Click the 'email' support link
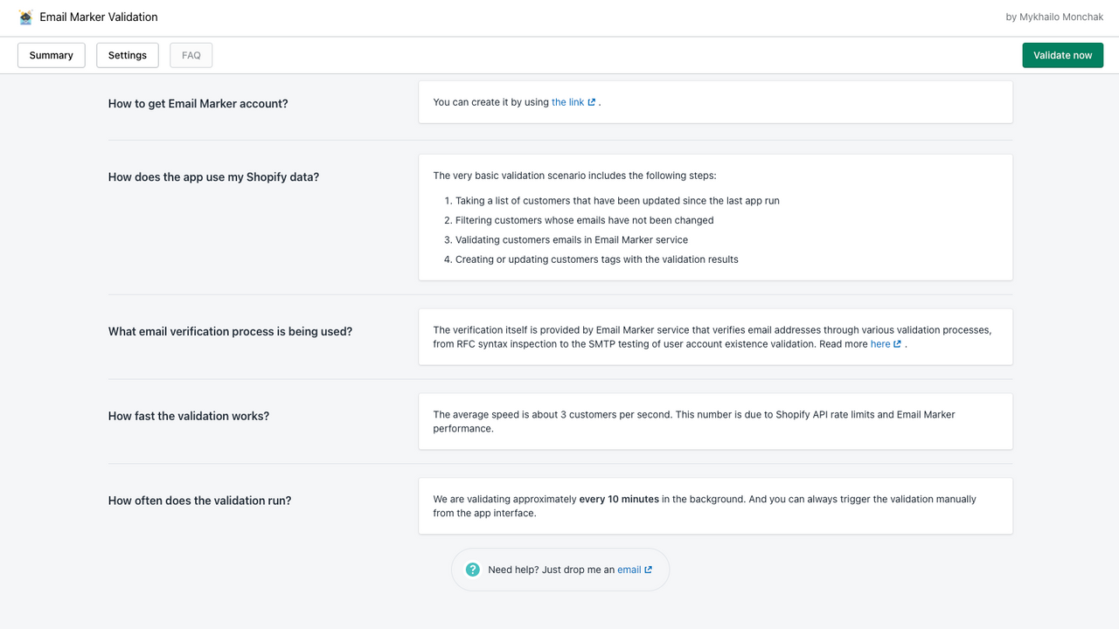Screen dimensions: 1119x629 click(x=629, y=570)
